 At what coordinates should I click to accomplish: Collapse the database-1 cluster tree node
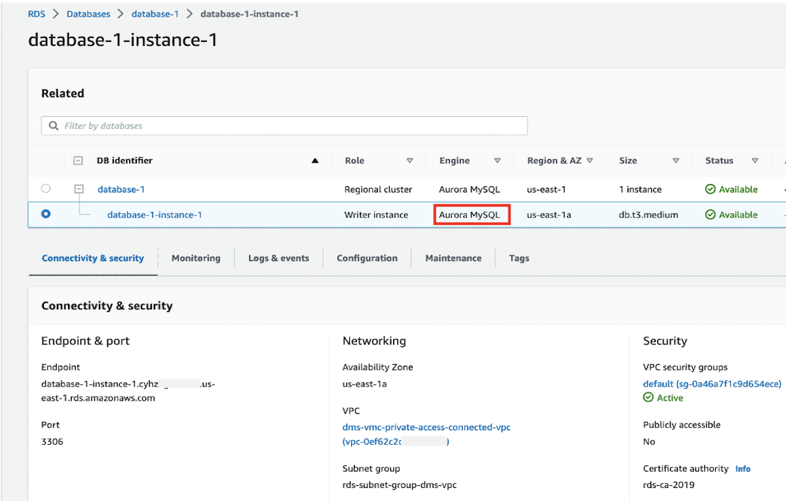click(x=79, y=189)
